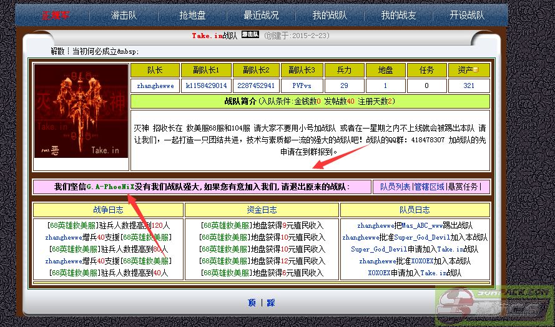Image resolution: width=555 pixels, height=327 pixels.
Task: Open 我的战友 from the top menu
Action: [398, 15]
